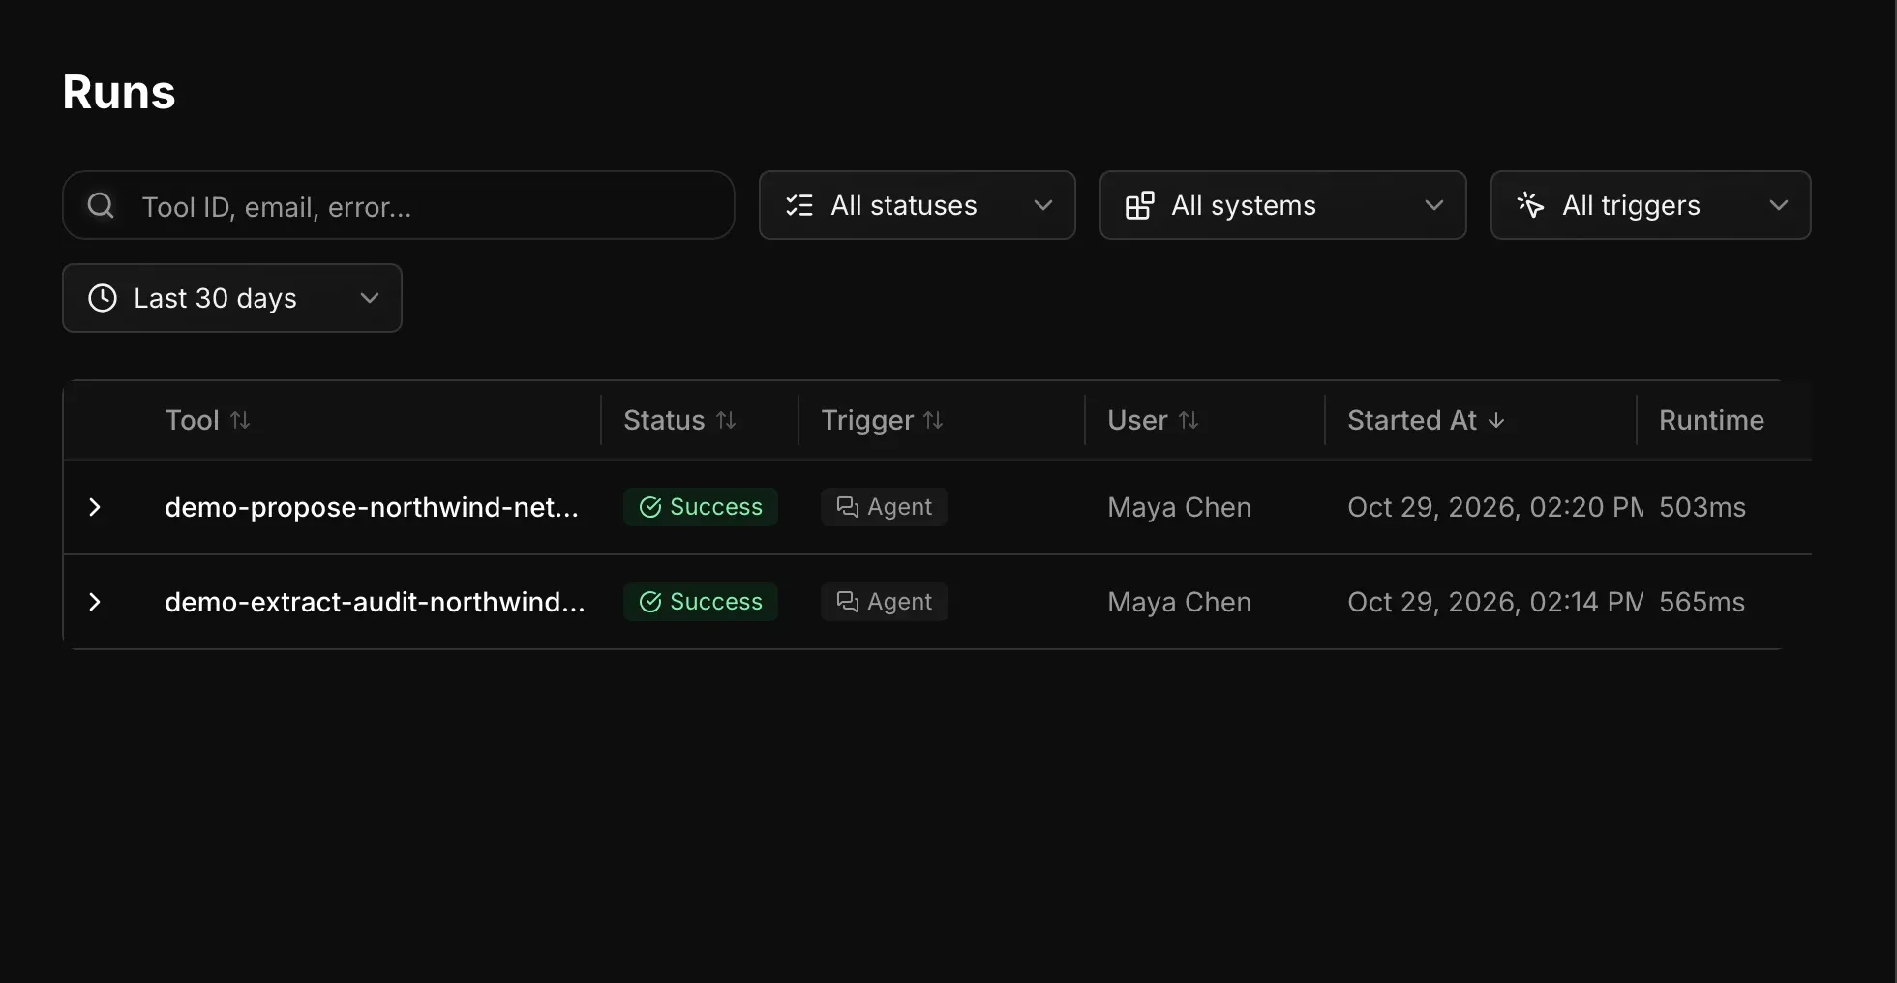The image size is (1897, 983).
Task: Click the Oct 29, 2026, 02:20 PM timestamp
Action: click(1495, 507)
